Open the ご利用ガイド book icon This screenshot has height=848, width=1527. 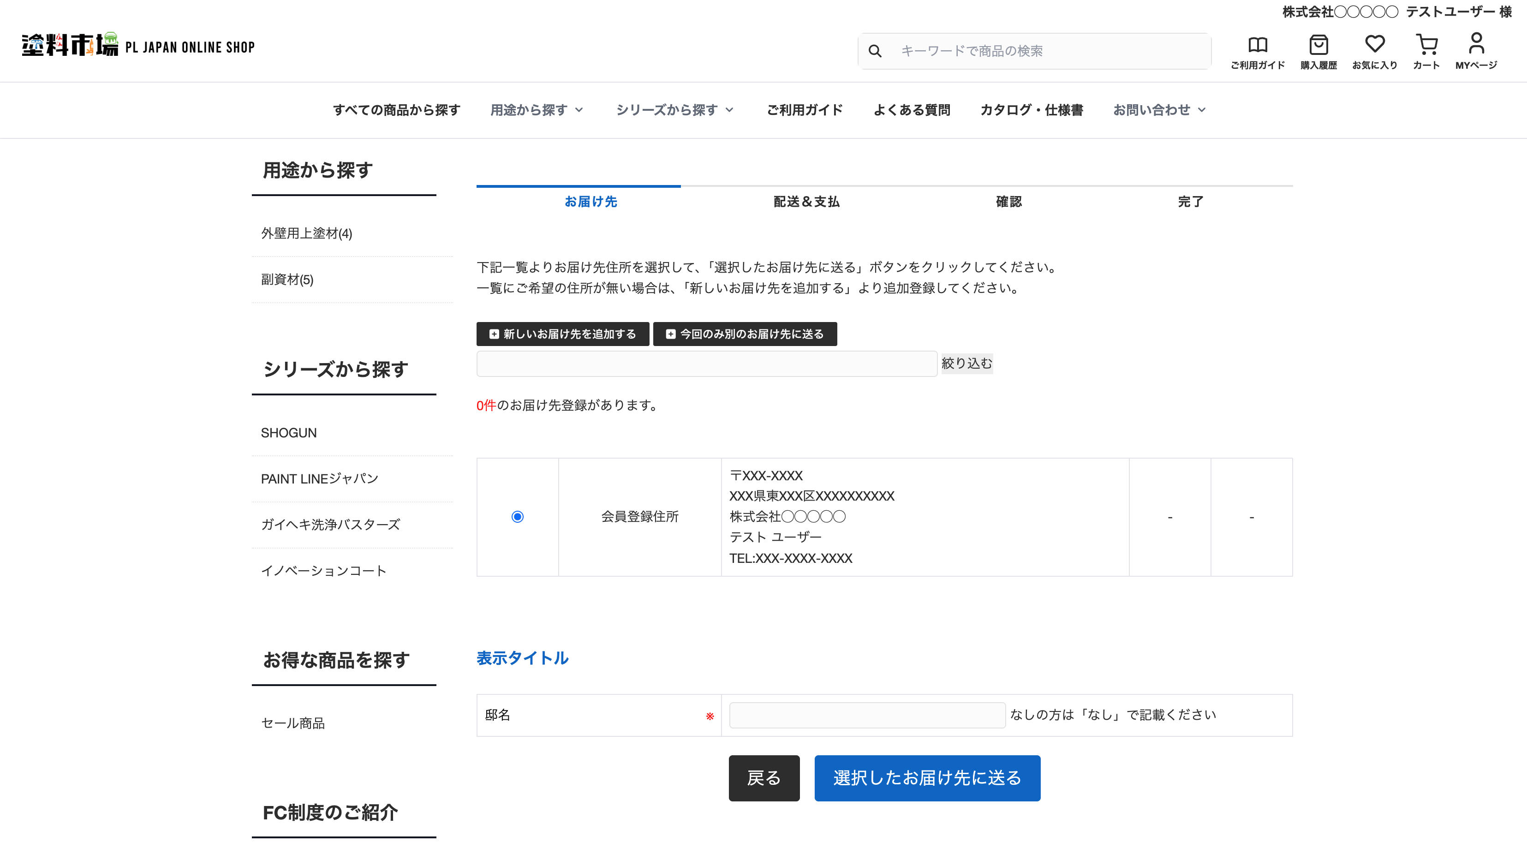[1257, 45]
